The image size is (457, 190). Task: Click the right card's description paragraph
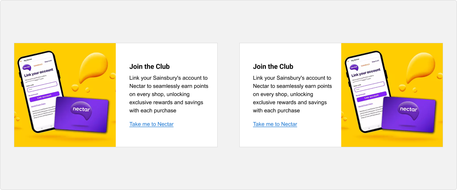point(292,94)
